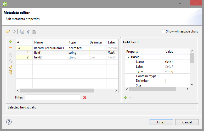Click the Size property row

(157, 85)
